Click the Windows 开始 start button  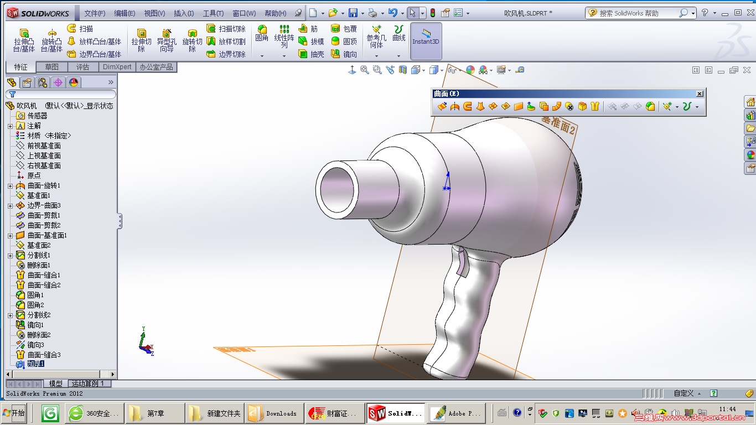14,413
